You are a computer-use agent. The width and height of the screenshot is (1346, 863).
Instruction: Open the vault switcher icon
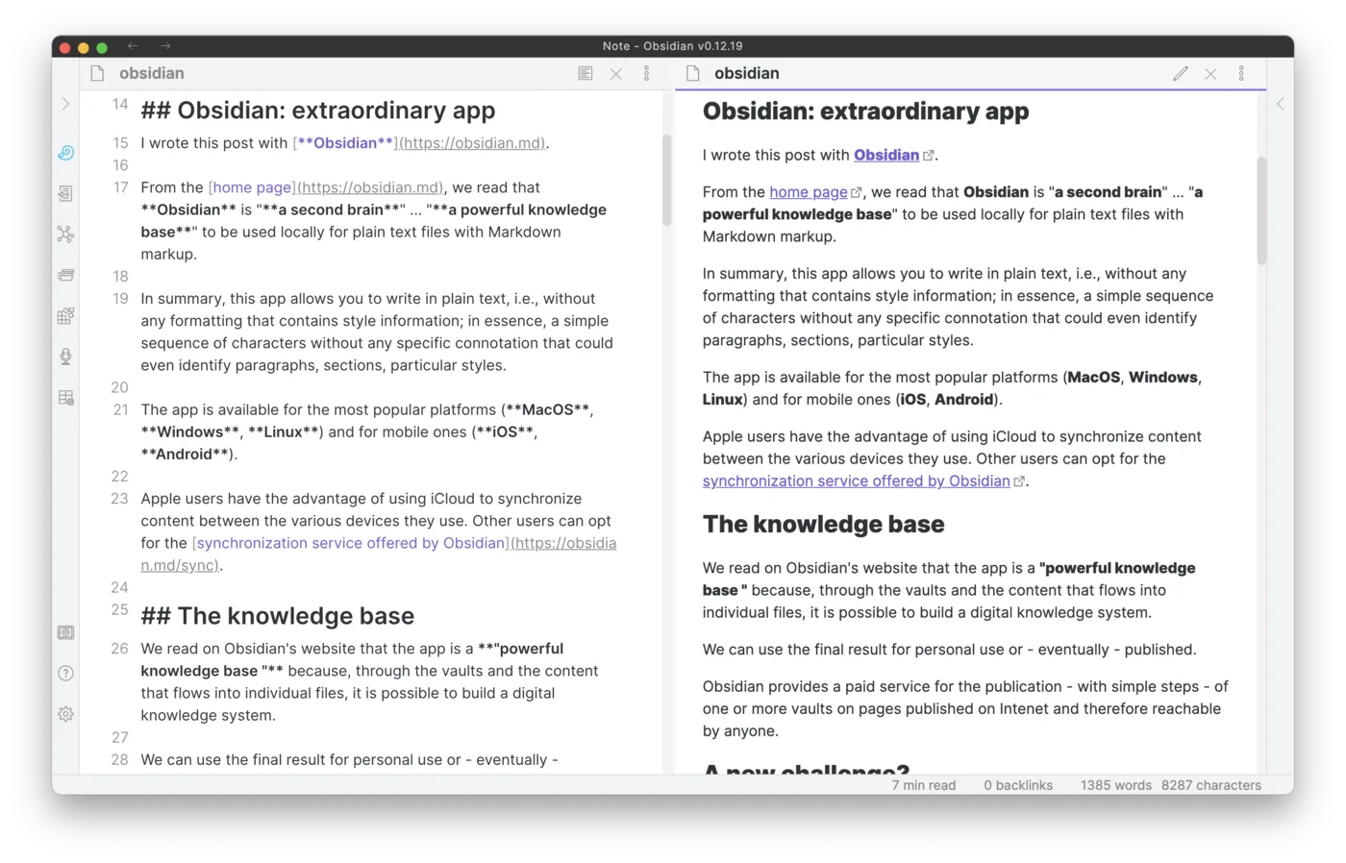[x=65, y=632]
